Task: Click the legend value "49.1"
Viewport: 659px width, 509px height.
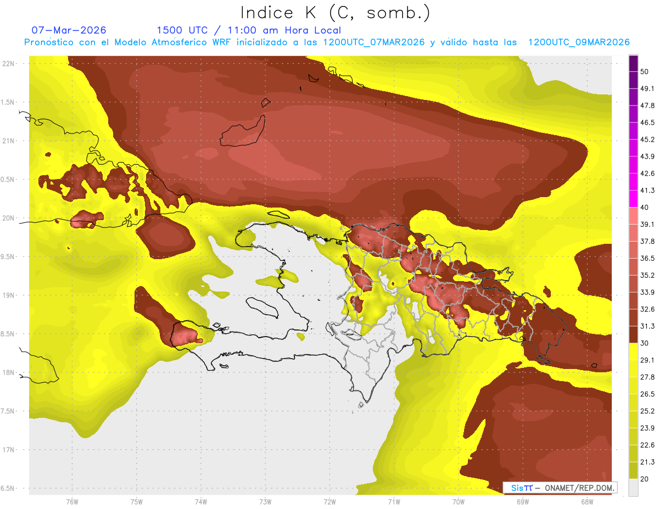Action: coord(647,88)
